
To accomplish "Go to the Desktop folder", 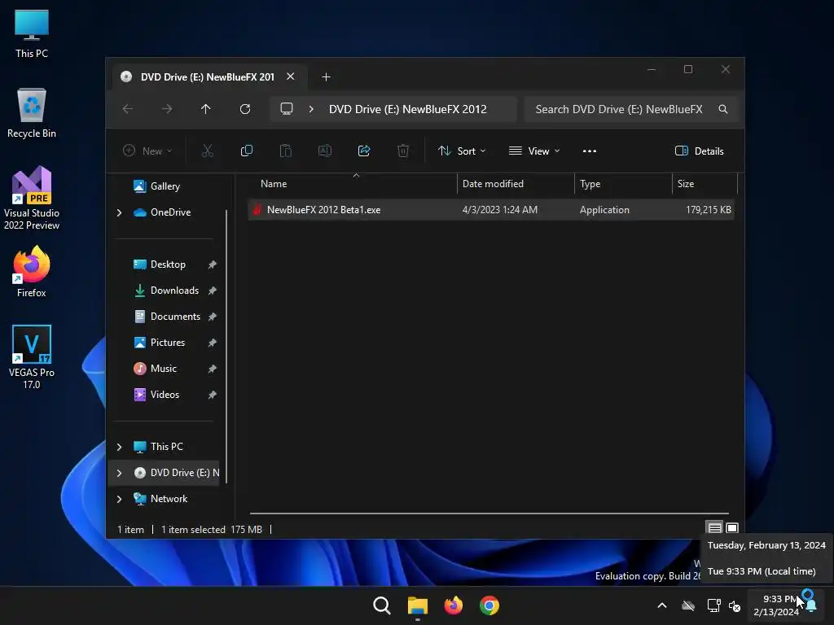I will [168, 264].
